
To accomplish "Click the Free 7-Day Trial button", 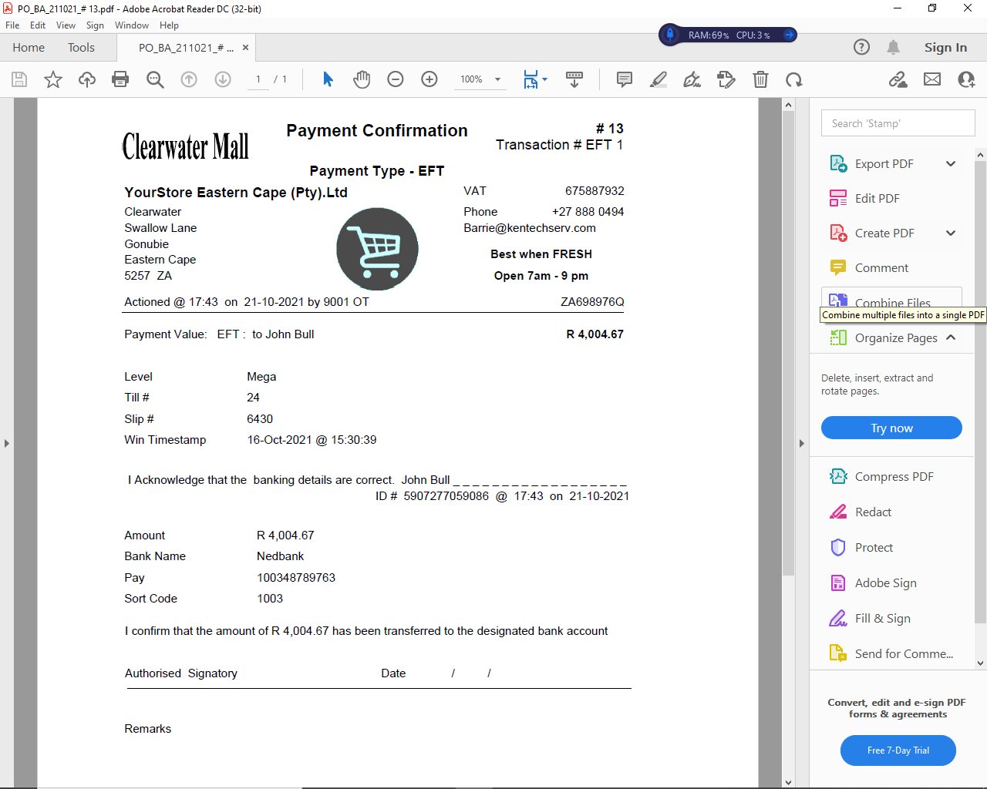I will tap(898, 750).
